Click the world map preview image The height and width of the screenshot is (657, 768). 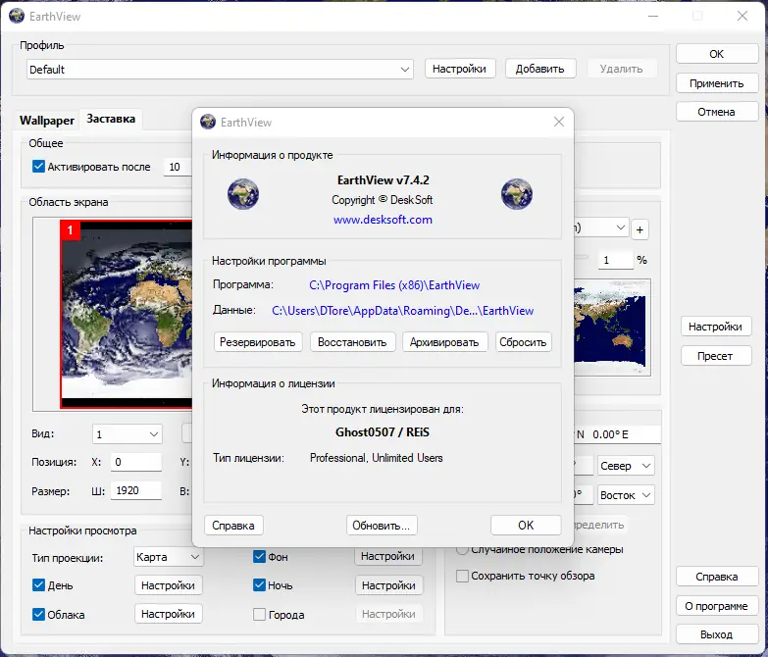pos(612,328)
